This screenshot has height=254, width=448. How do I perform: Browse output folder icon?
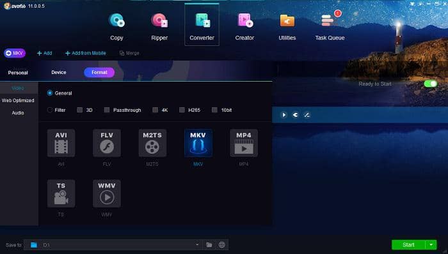click(209, 244)
